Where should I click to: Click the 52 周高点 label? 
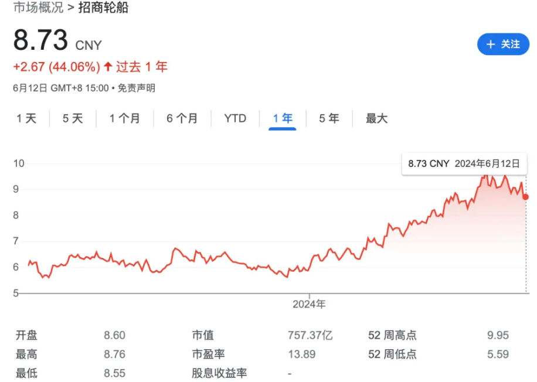392,335
